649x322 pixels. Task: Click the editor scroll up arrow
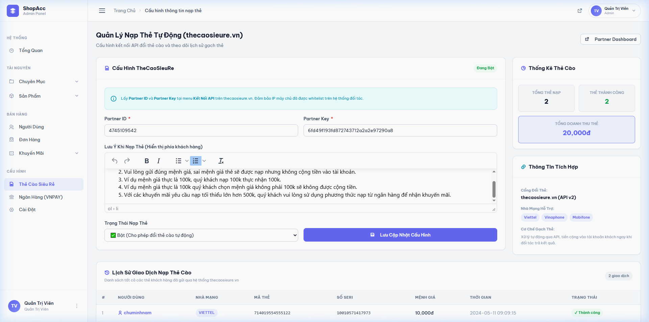[x=494, y=172]
